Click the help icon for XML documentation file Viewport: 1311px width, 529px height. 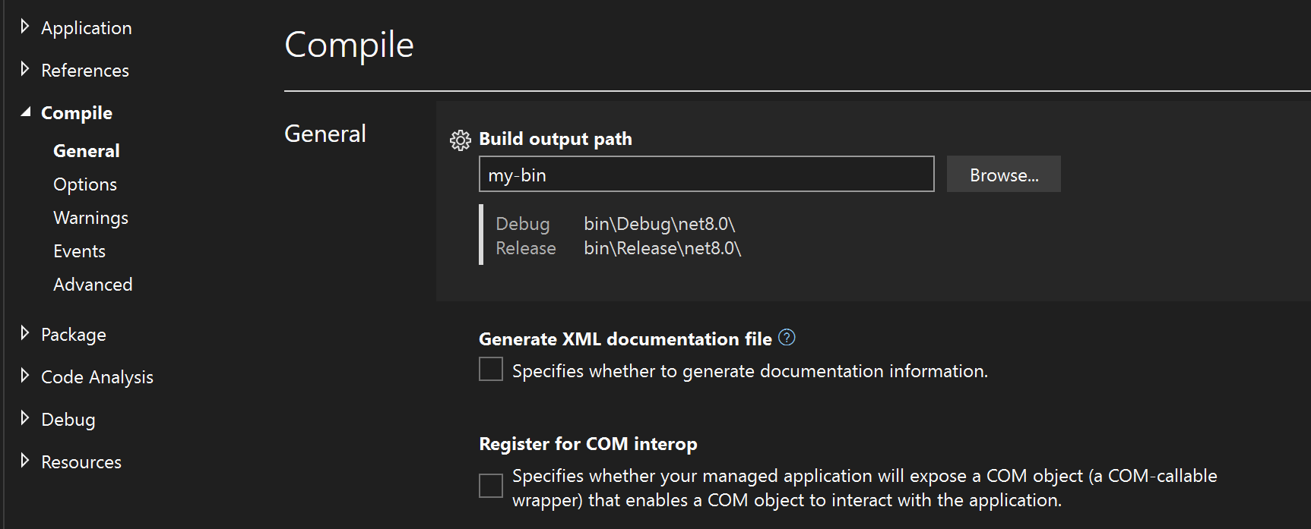[787, 338]
